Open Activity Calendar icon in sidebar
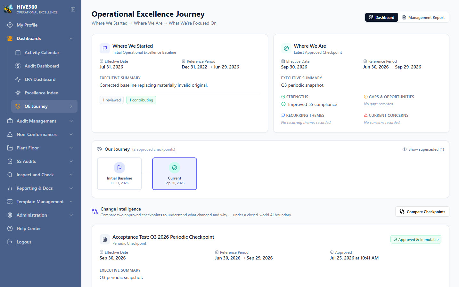Image resolution: width=459 pixels, height=287 pixels. 18,52
